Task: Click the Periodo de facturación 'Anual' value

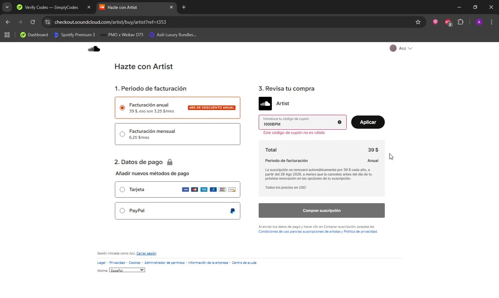Action: [373, 161]
